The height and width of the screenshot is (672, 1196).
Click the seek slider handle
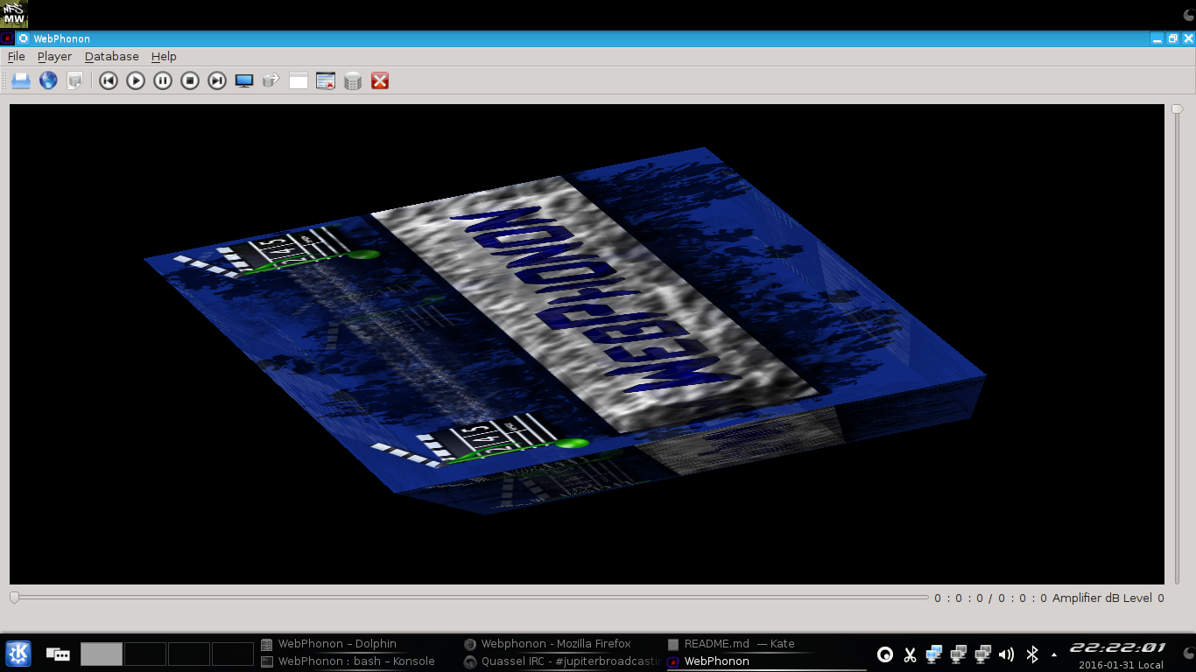tap(14, 598)
